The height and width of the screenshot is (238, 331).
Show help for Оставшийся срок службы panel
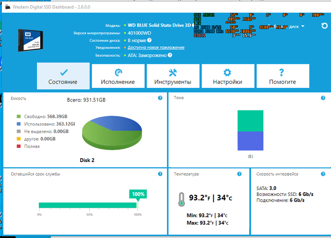point(160,174)
